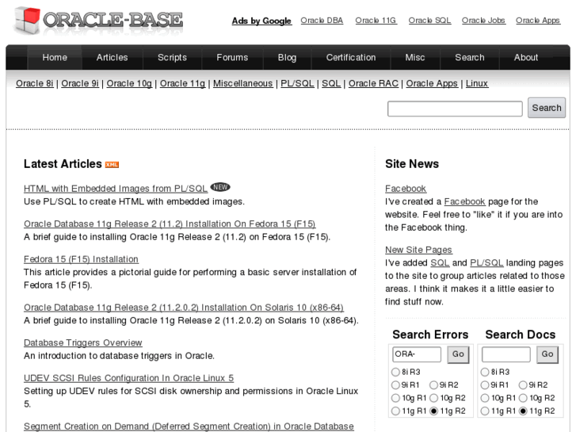Screen dimensions: 576x432
Task: Select 10g R2 radio under Search Docs
Action: (x=523, y=398)
